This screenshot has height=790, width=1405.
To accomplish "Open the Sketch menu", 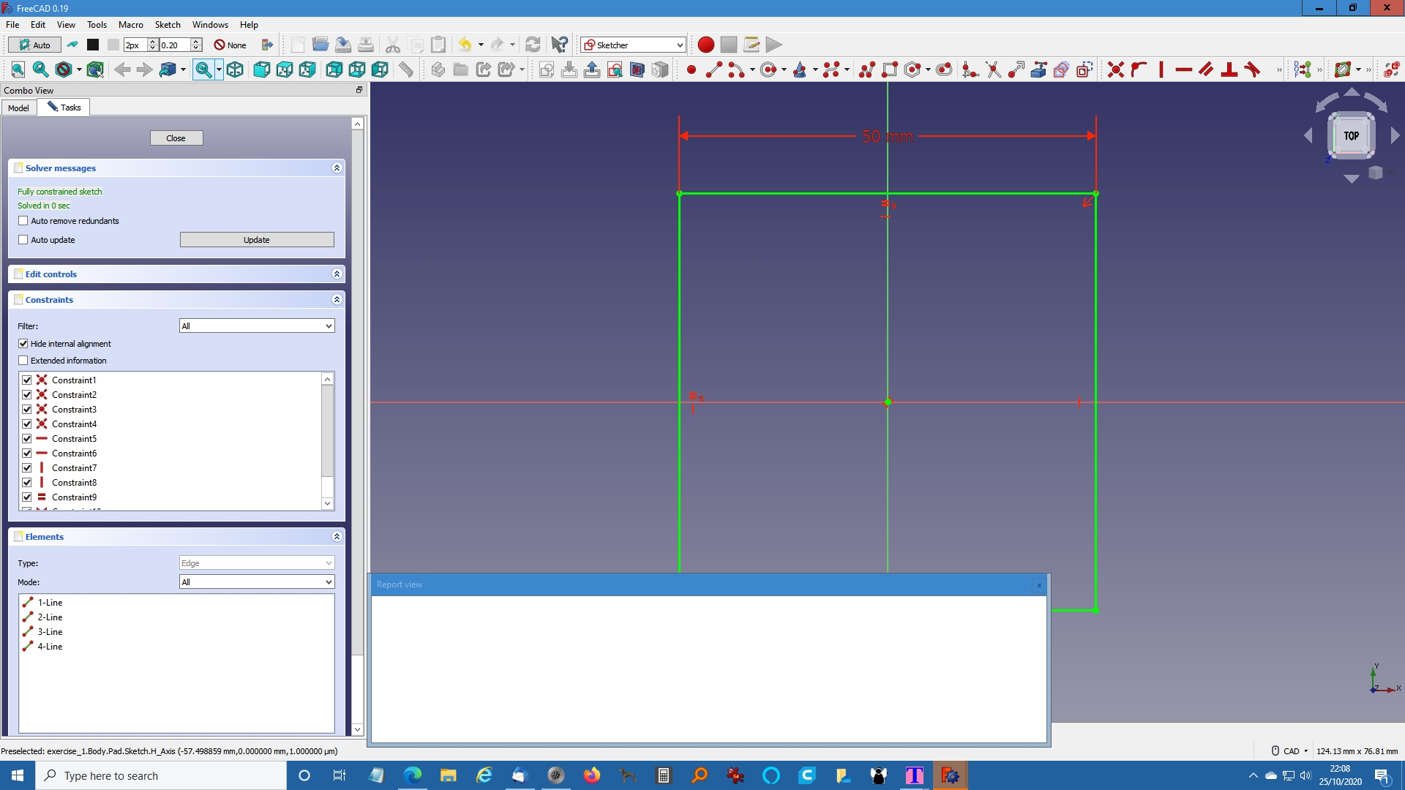I will tap(167, 25).
